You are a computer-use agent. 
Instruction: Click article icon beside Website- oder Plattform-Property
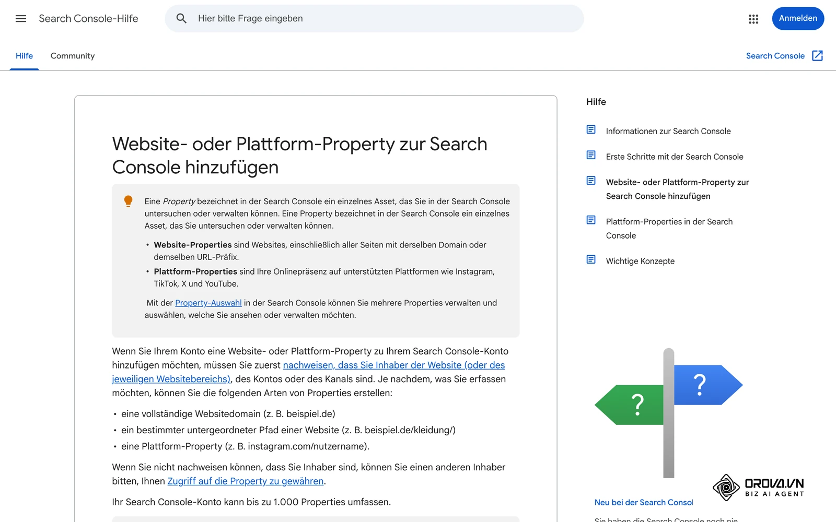coord(591,181)
